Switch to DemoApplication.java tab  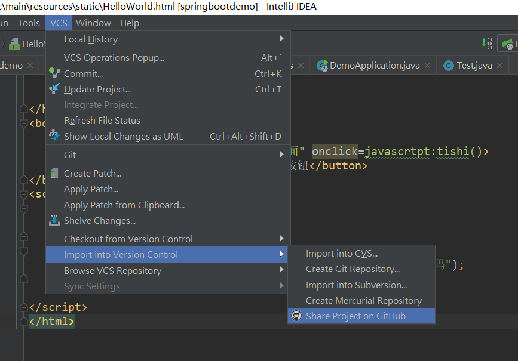tap(375, 66)
